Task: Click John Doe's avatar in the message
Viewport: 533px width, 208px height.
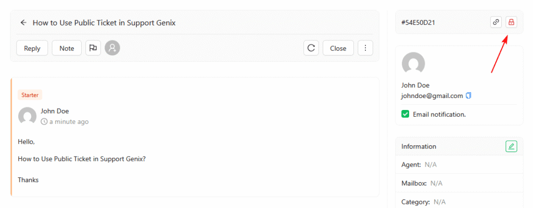Action: tap(27, 116)
